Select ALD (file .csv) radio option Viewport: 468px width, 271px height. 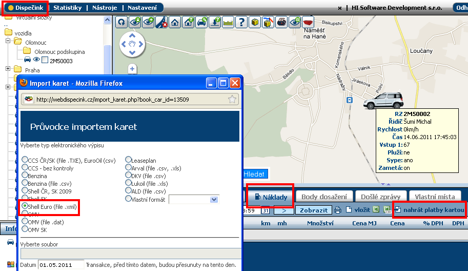(128, 190)
